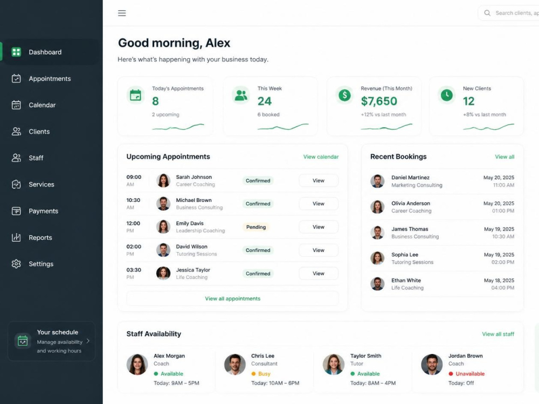Click David Wilson's avatar photo

pos(163,250)
